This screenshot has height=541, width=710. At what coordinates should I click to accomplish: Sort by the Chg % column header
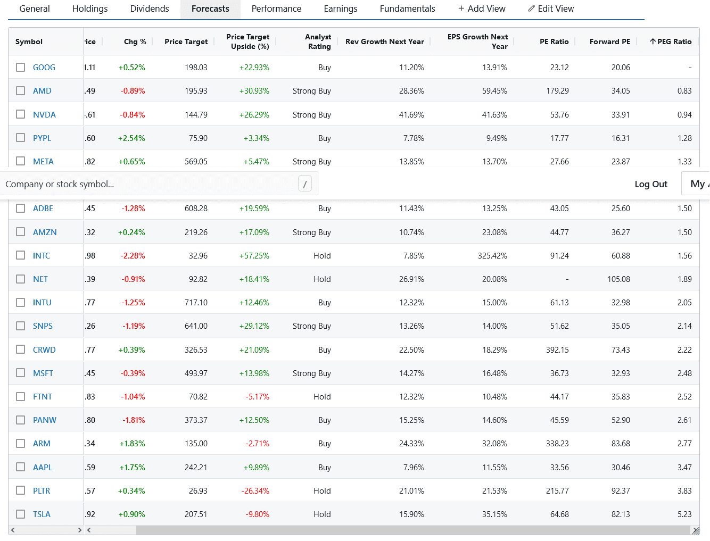[x=135, y=41]
